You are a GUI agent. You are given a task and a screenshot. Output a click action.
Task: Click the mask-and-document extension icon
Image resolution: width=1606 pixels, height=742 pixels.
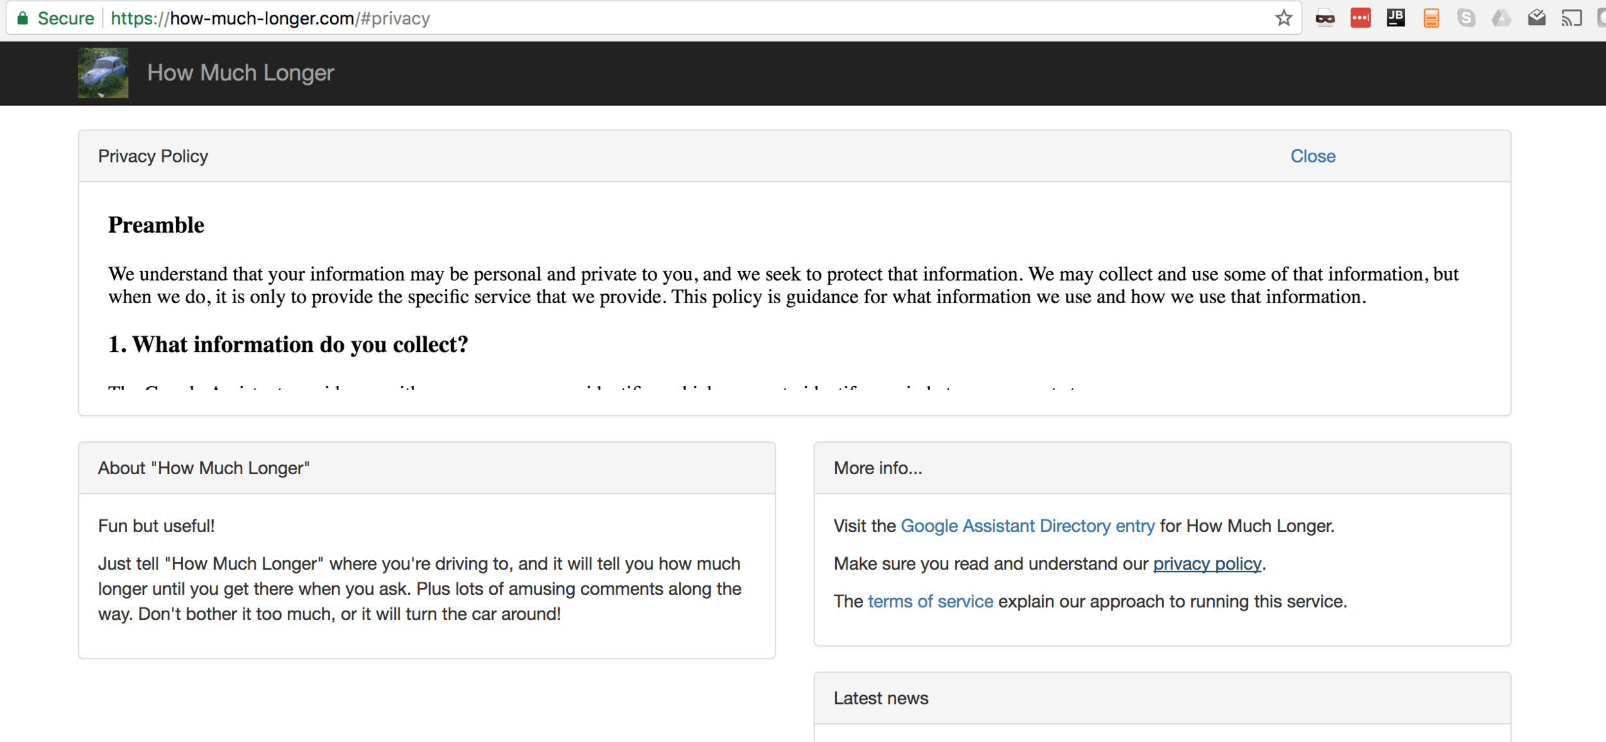tap(1325, 18)
